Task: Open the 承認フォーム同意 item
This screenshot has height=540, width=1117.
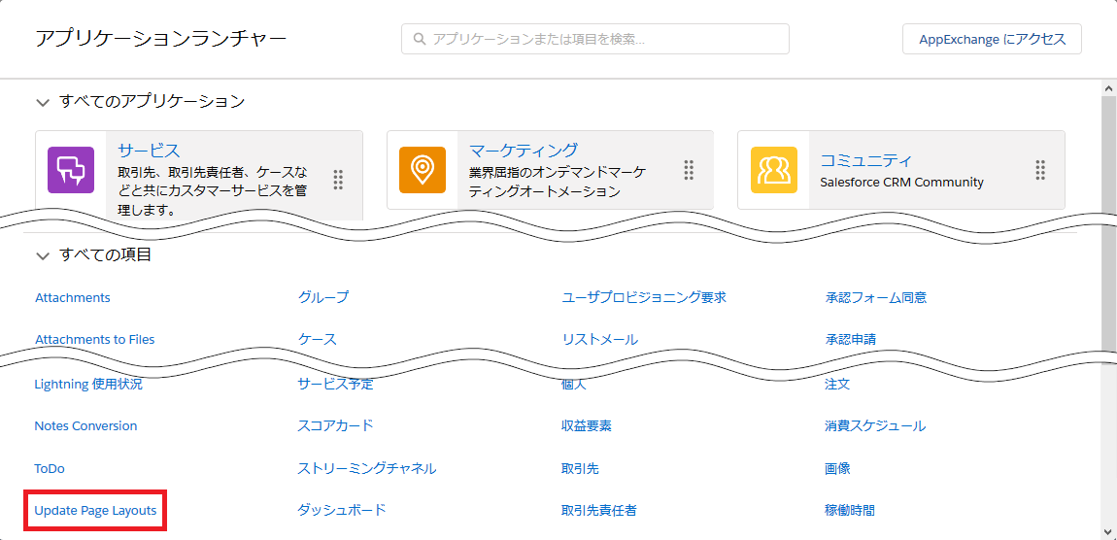Action: pyautogui.click(x=876, y=298)
